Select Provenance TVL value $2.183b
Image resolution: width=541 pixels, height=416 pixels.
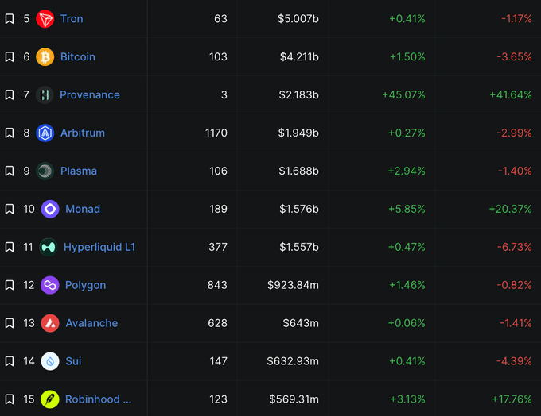coord(299,94)
